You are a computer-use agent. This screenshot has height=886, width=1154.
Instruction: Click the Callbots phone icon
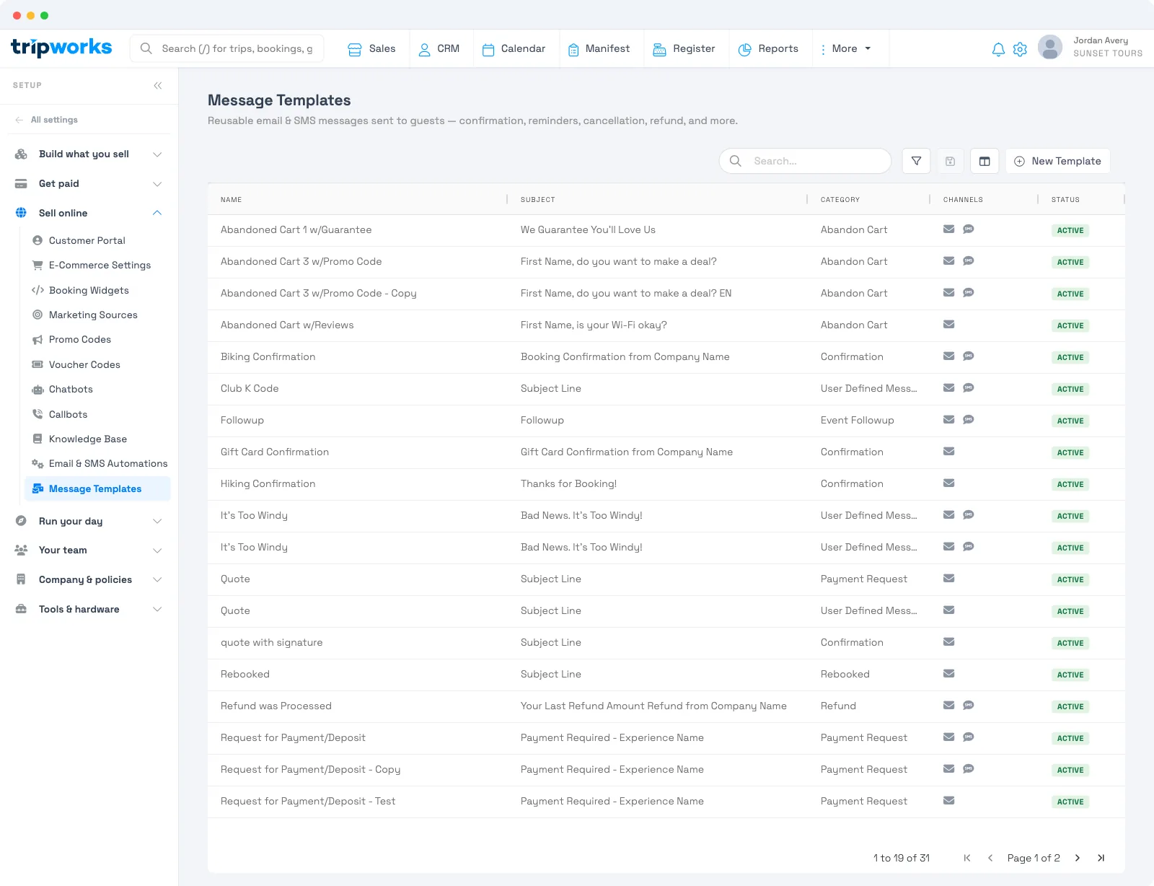(x=38, y=414)
